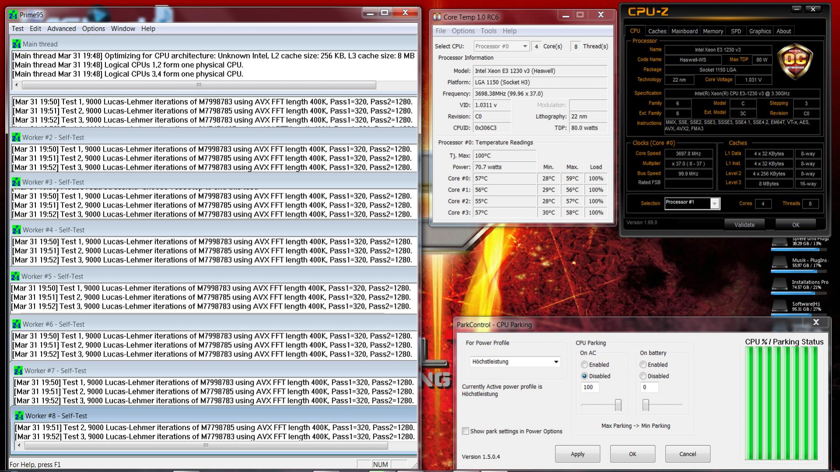Screen dimensions: 840x472
Task: Minimize the CPU-Z window
Action: (x=797, y=9)
